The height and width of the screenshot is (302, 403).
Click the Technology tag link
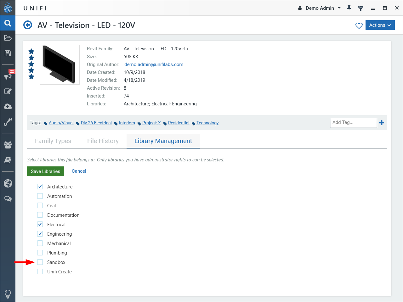pyautogui.click(x=207, y=123)
